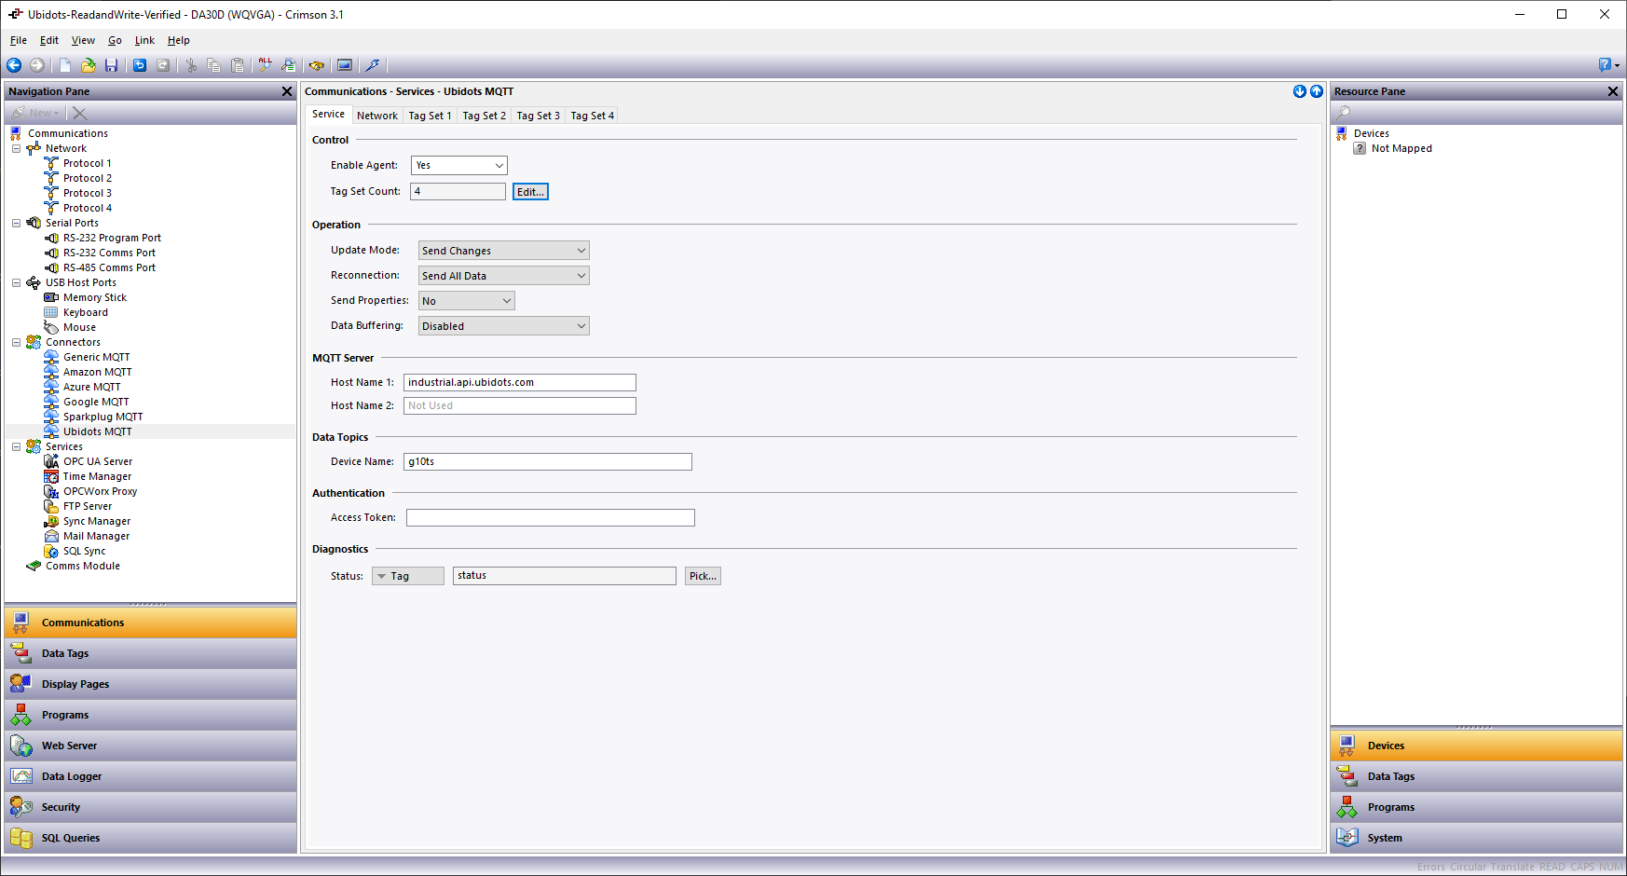
Task: Click the blue Undo toolbar icon
Action: click(x=140, y=65)
